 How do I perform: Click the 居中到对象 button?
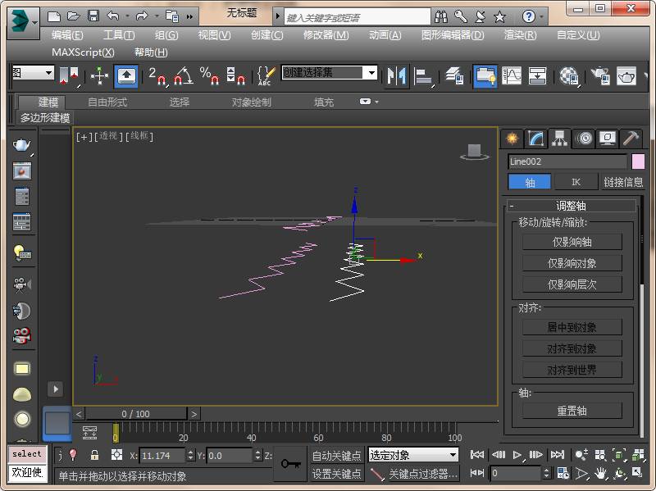point(572,327)
